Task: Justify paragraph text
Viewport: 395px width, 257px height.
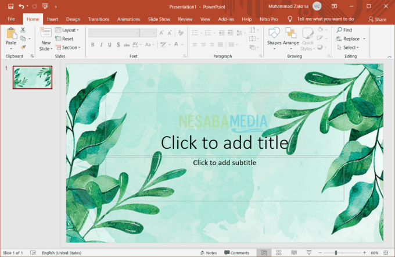Action: pyautogui.click(x=220, y=45)
